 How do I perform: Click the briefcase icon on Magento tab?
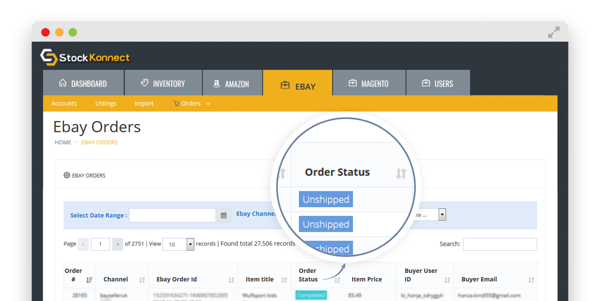click(x=352, y=83)
